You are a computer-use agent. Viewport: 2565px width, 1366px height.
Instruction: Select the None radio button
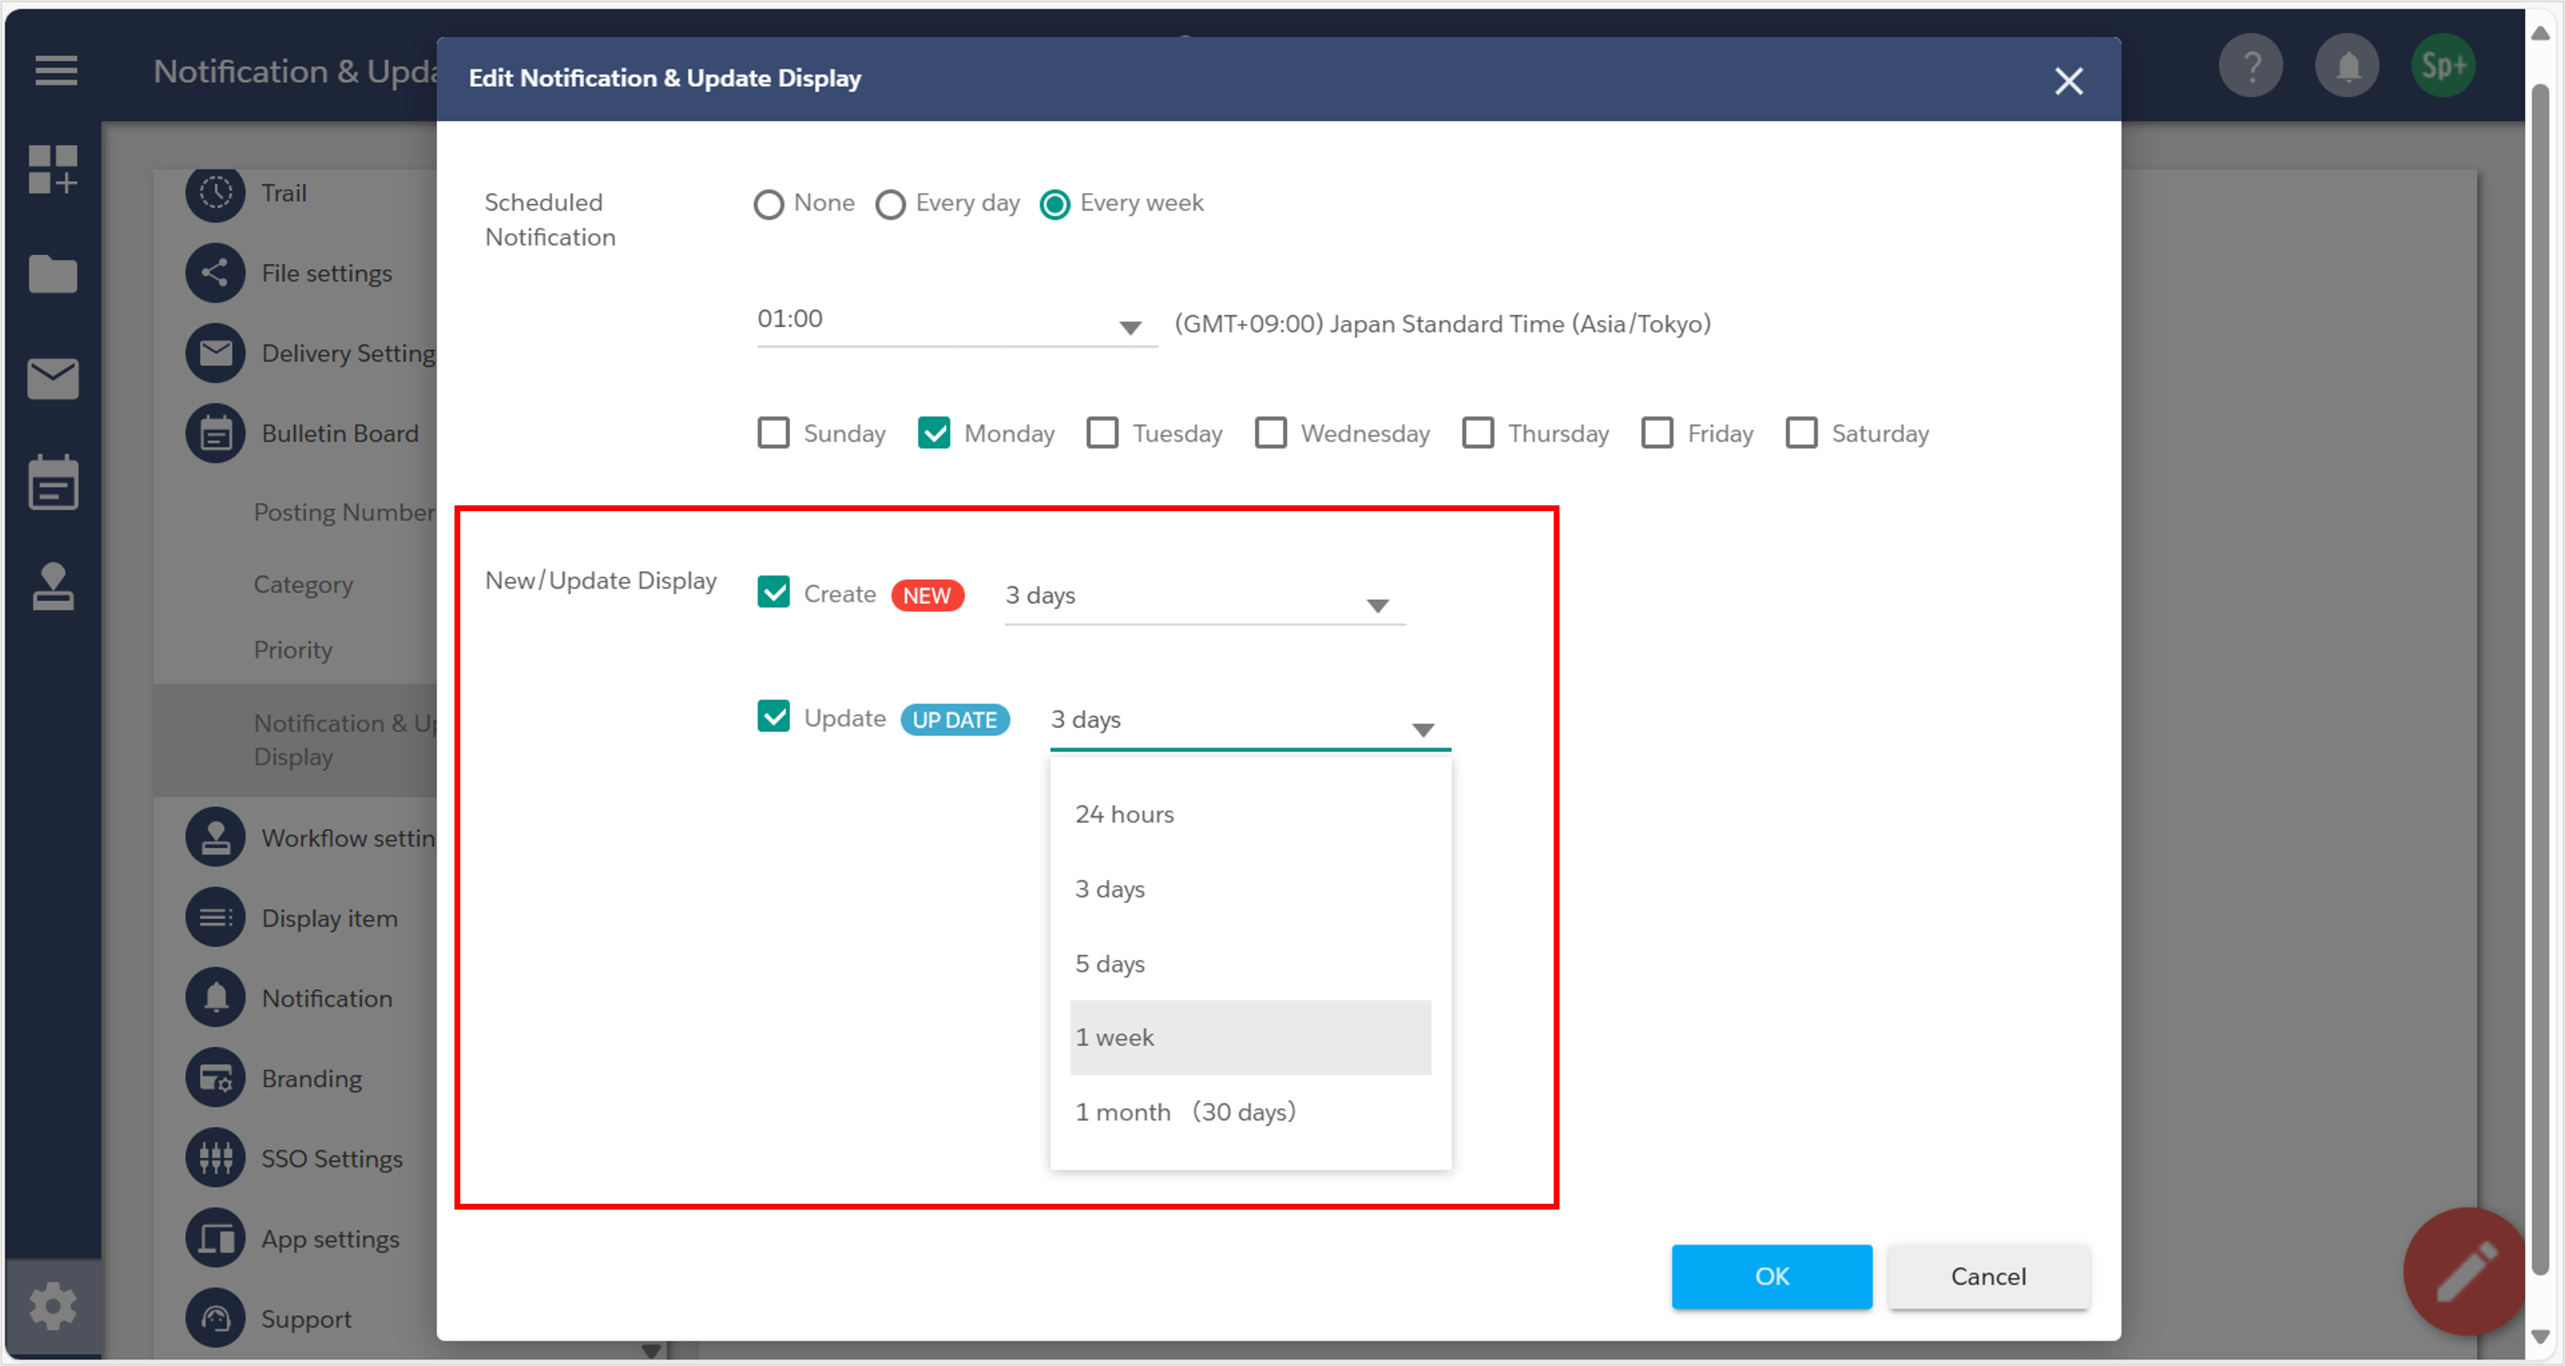[769, 205]
